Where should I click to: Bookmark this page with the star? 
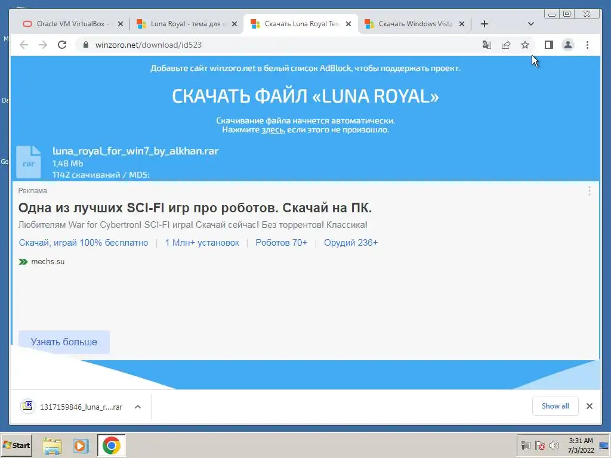[525, 45]
